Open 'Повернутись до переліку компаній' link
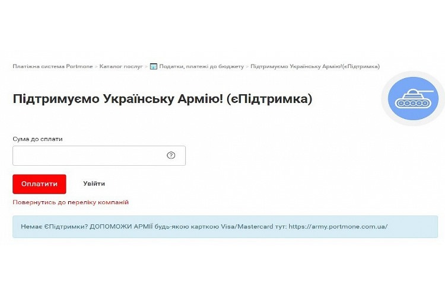 coord(71,202)
